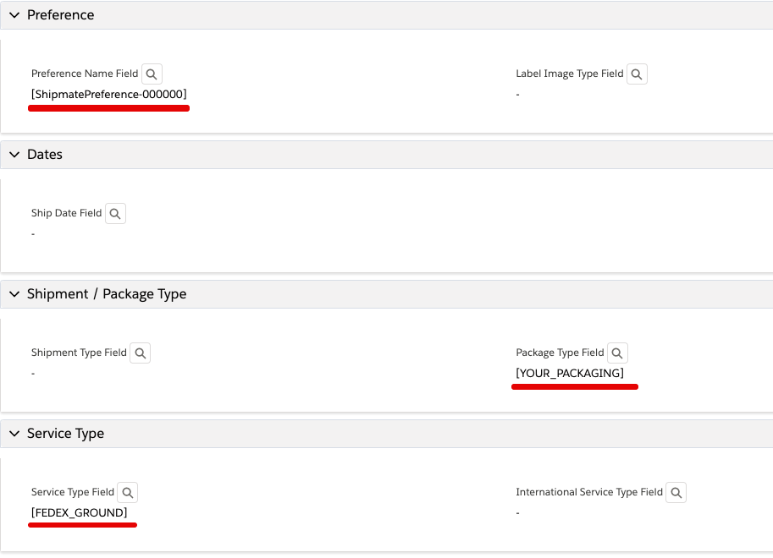The image size is (773, 558).
Task: Collapse the Shipment / Package Type chevron
Action: (14, 294)
